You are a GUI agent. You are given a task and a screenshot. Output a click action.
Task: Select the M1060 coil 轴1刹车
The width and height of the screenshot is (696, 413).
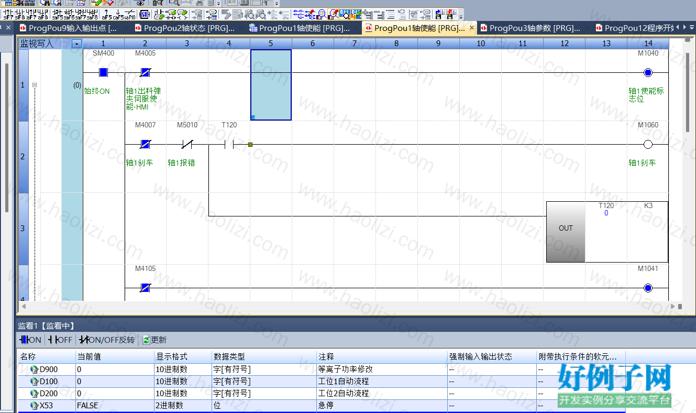tap(648, 144)
